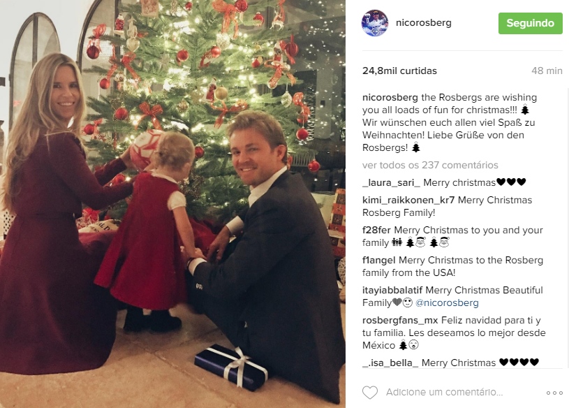Follow the @nicorosberg mention link
569x408 pixels.
point(447,303)
